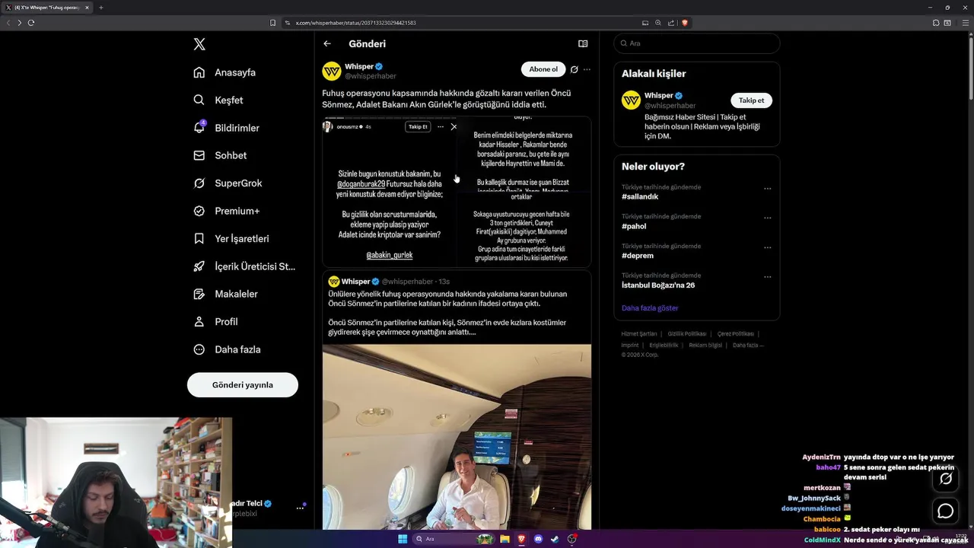This screenshot has height=548, width=974.
Task: Open the X logo home link
Action: pyautogui.click(x=199, y=44)
